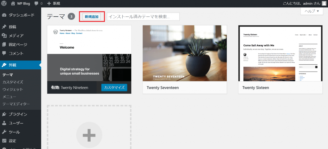Select ウィジェット in the 外観 submenu

13,89
